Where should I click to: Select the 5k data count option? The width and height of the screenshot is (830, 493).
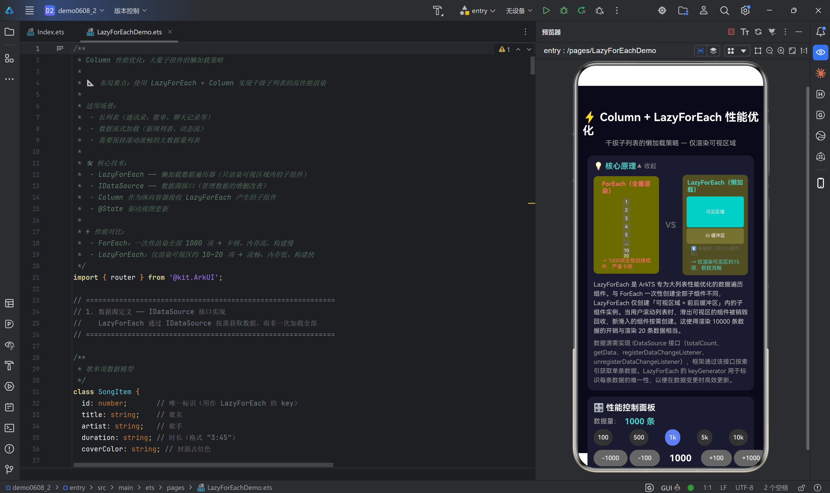click(x=704, y=438)
